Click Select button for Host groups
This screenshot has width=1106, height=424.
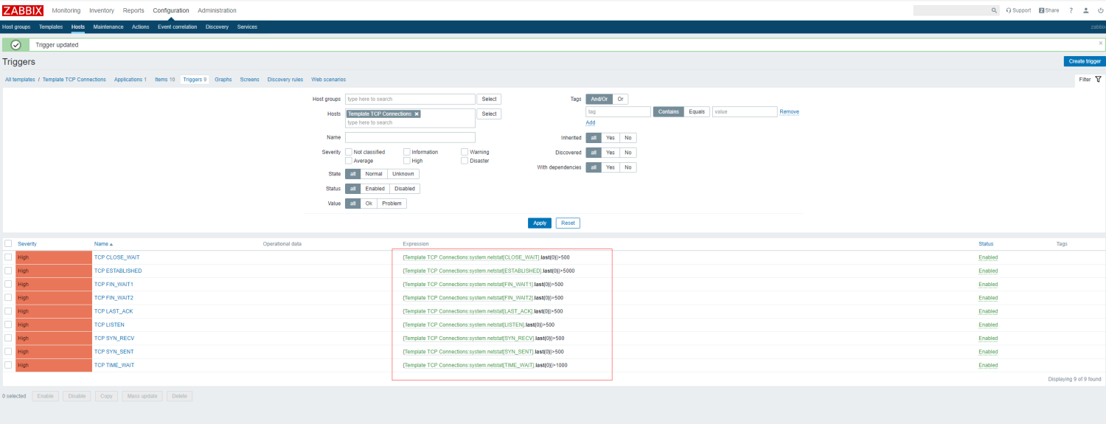[489, 99]
